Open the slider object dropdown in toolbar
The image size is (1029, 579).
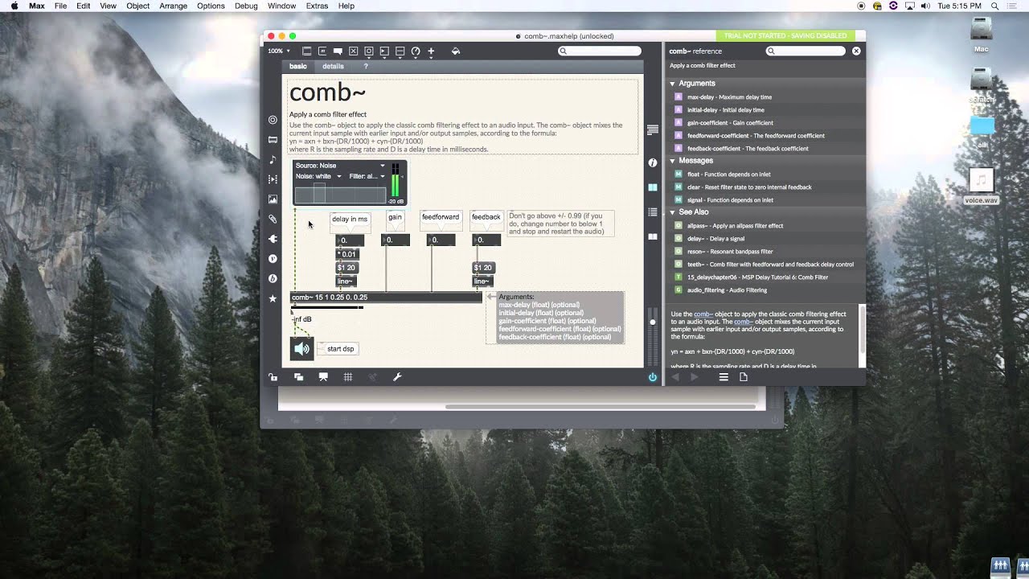400,51
